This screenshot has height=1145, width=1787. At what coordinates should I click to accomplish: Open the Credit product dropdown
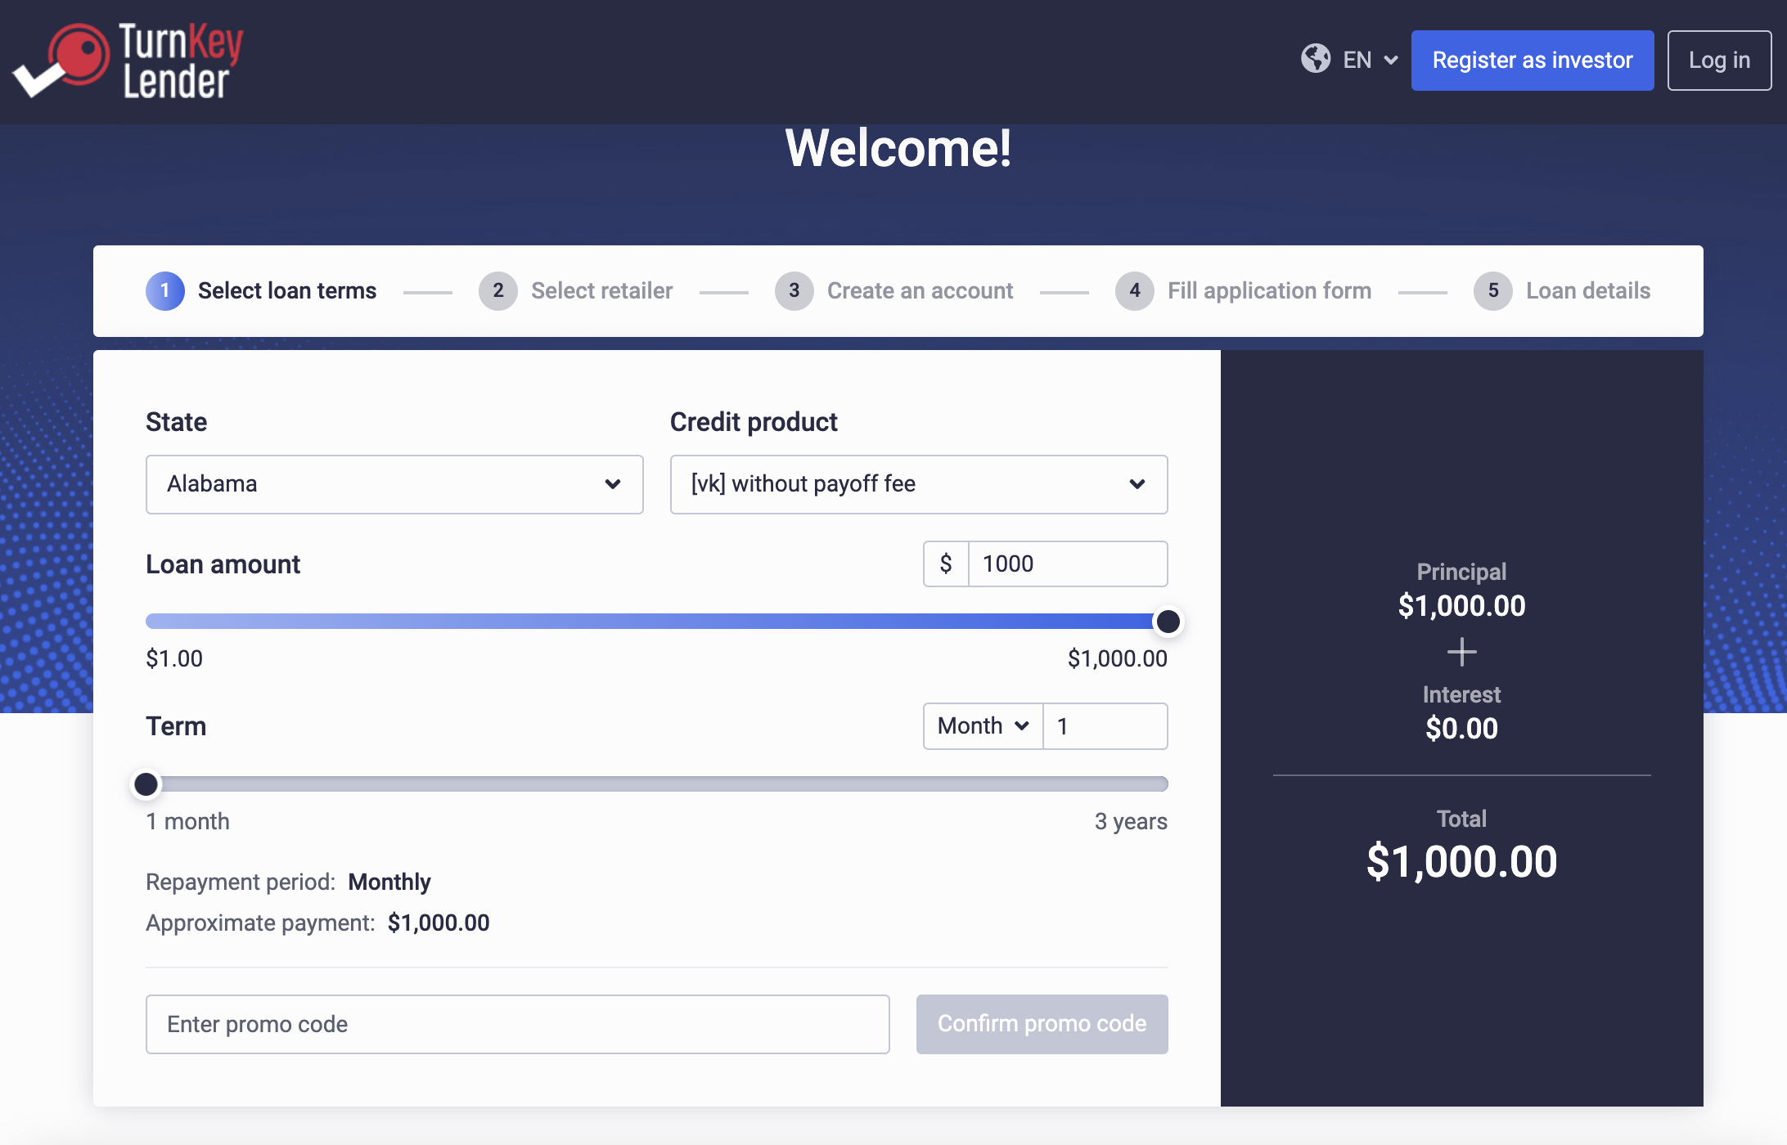coord(918,484)
